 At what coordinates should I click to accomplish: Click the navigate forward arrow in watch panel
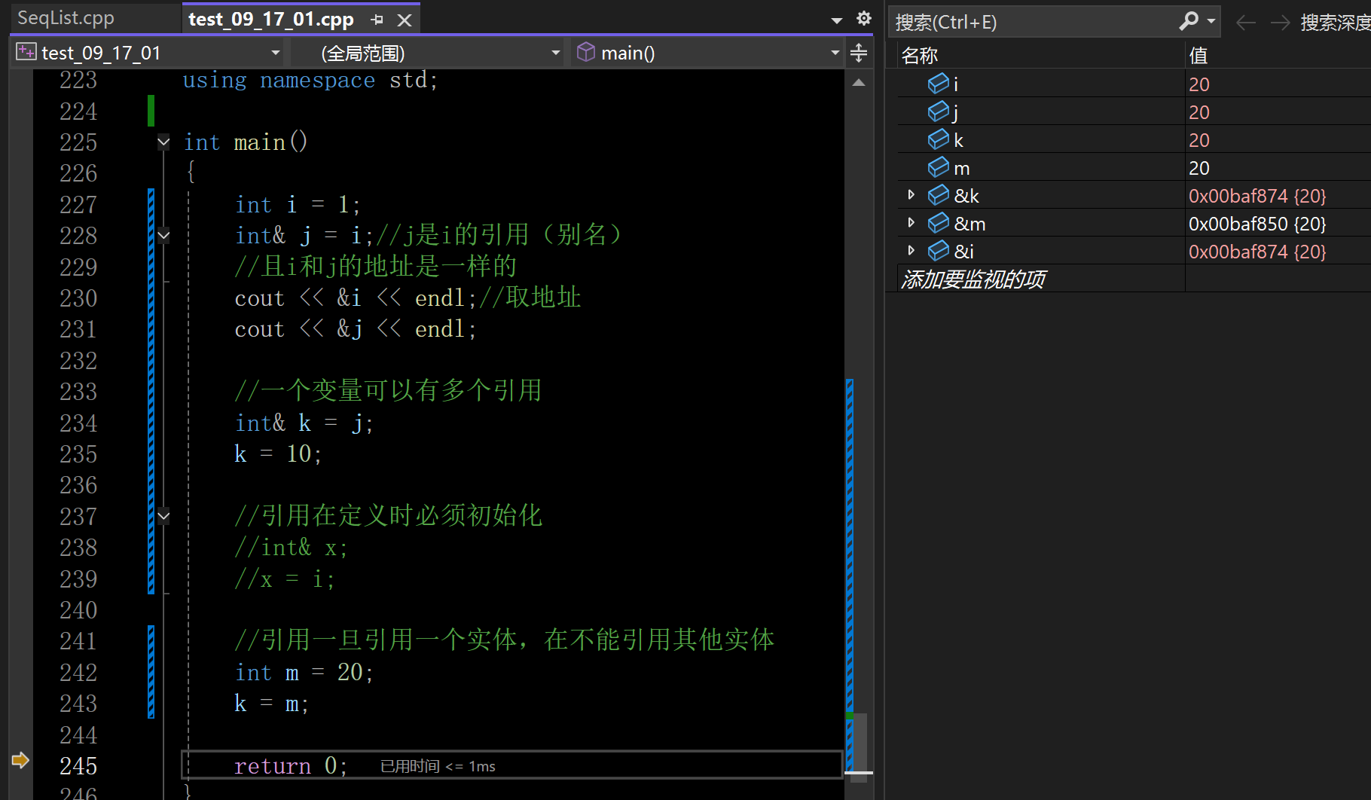click(1279, 23)
